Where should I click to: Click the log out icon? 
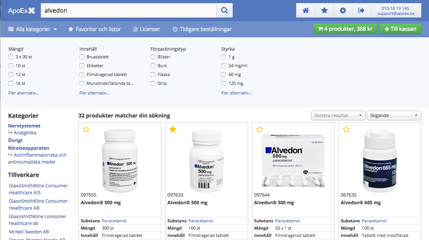pos(361,10)
